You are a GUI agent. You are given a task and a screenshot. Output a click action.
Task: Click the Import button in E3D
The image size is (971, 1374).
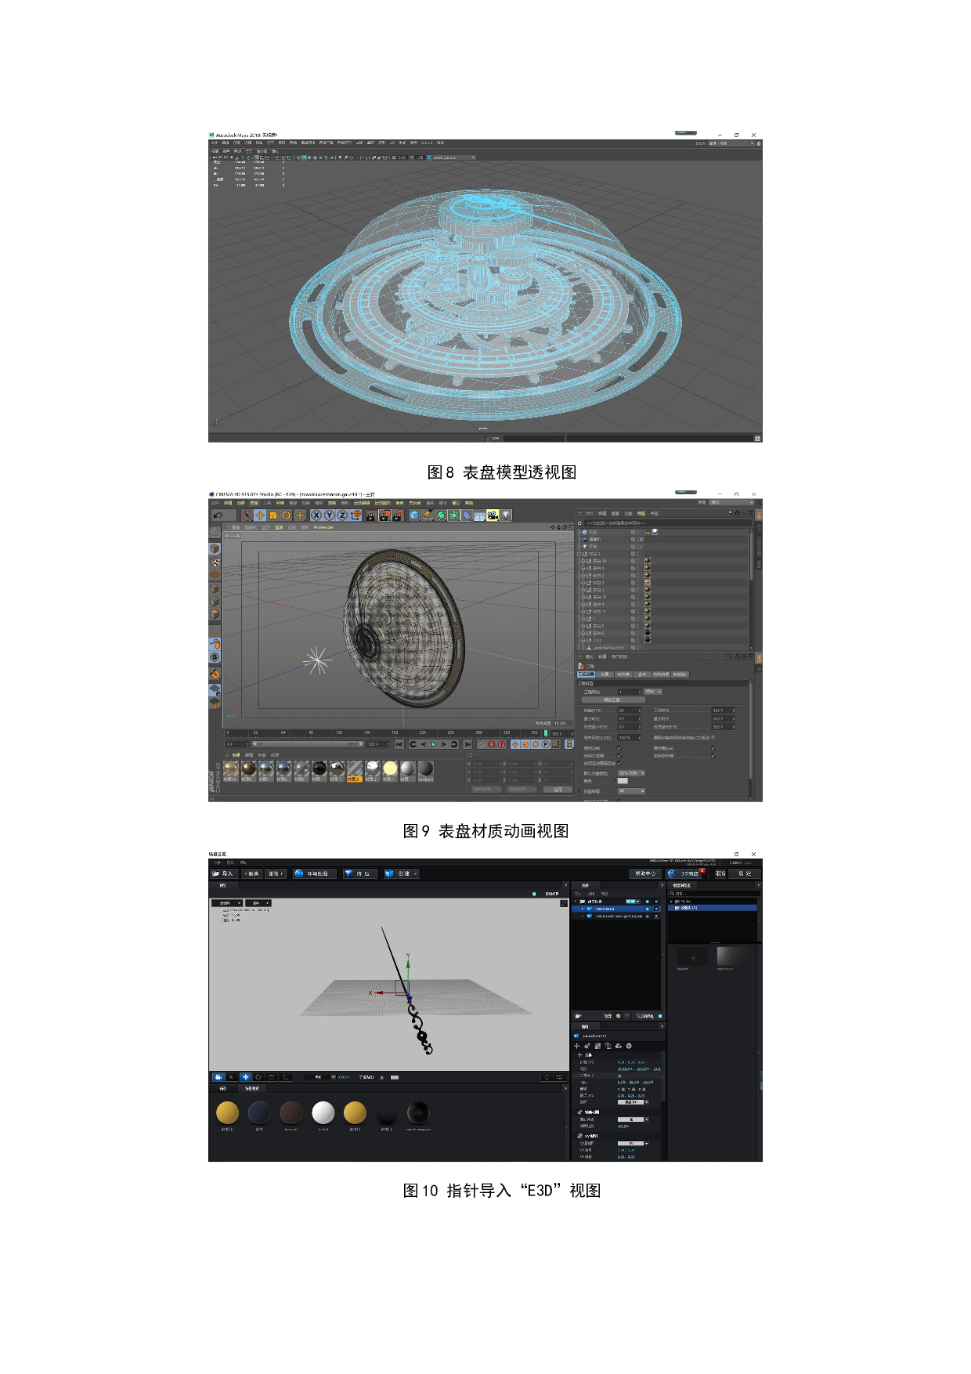click(x=223, y=873)
